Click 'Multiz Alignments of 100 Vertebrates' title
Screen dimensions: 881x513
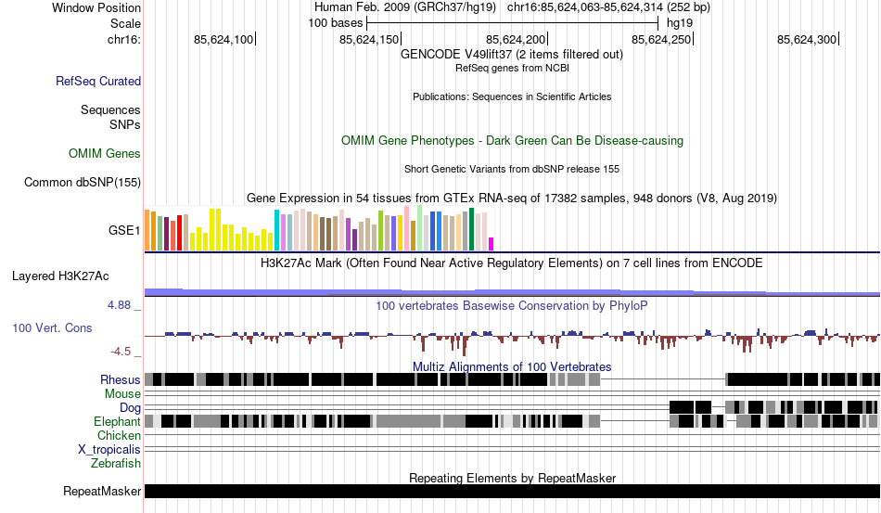tap(512, 367)
